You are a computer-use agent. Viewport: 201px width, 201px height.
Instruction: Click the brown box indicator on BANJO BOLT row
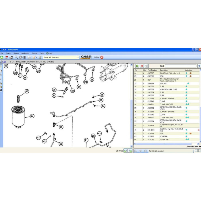(x=190, y=73)
